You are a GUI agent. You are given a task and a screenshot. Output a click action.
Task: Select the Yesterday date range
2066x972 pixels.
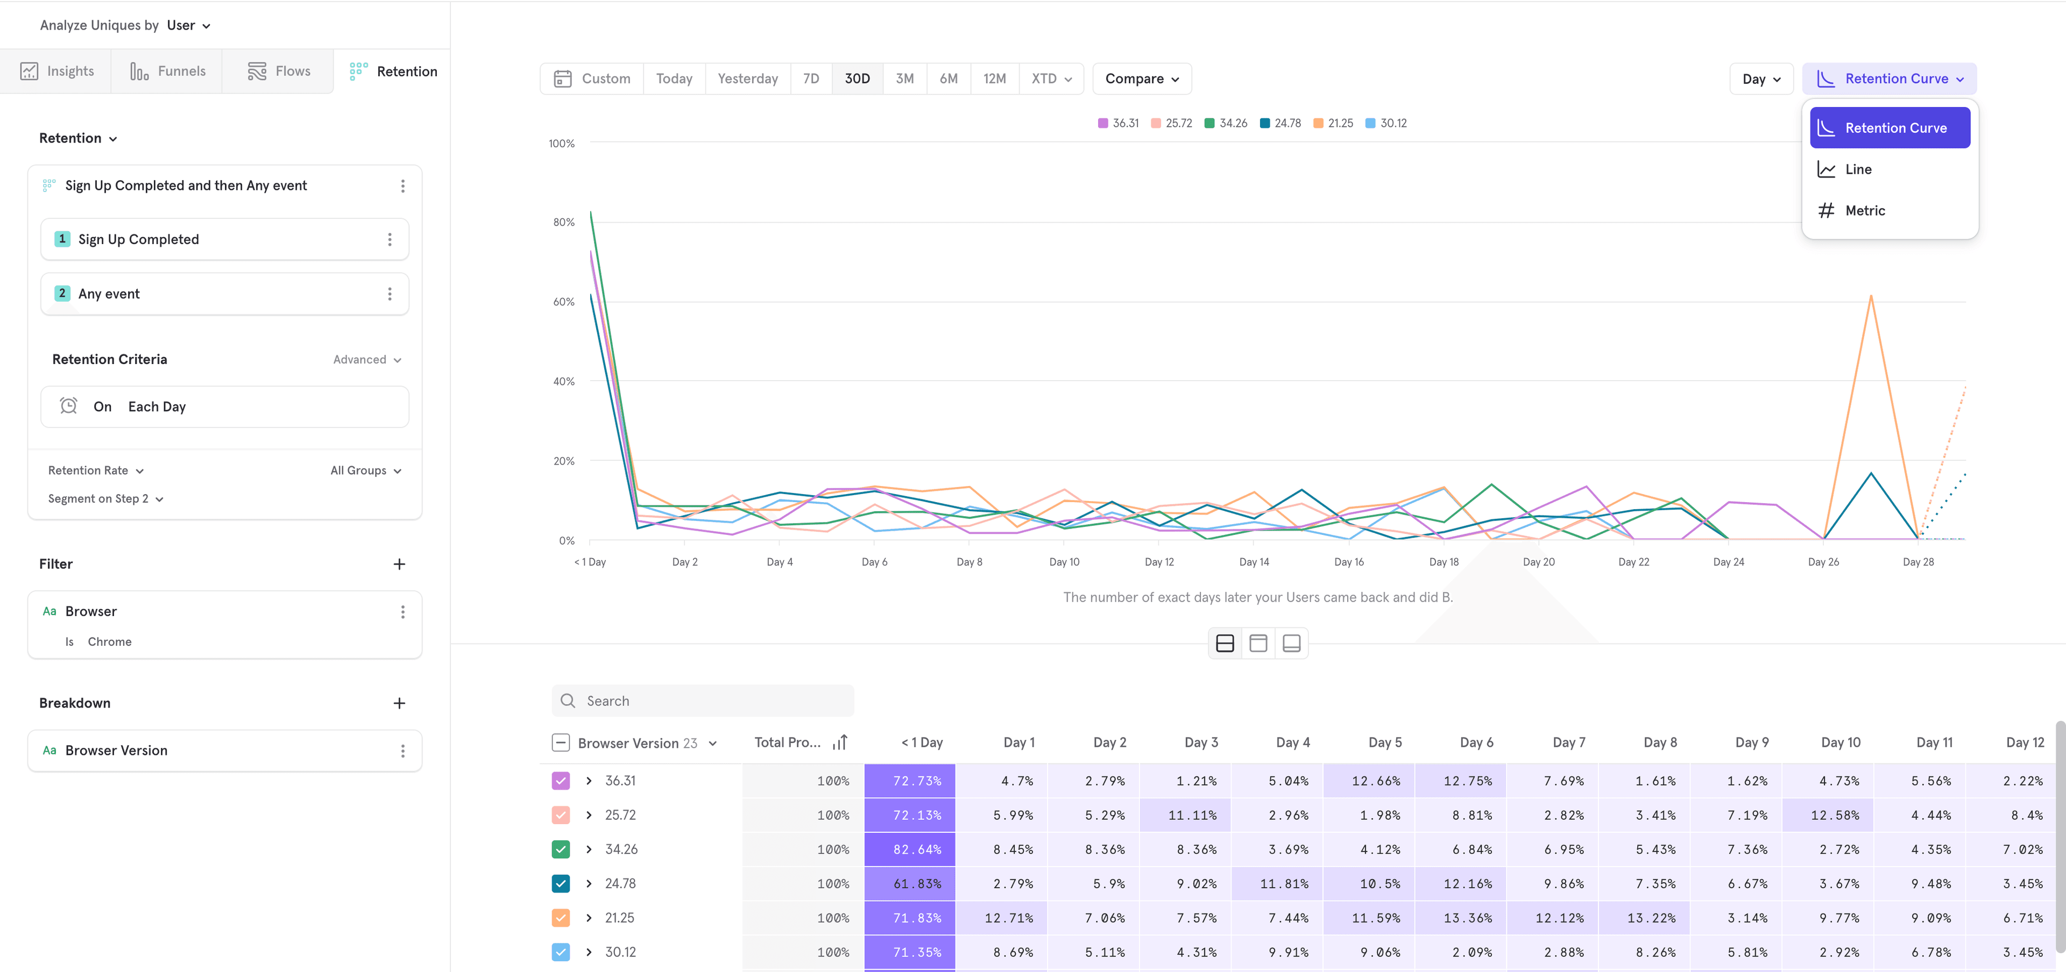point(747,78)
